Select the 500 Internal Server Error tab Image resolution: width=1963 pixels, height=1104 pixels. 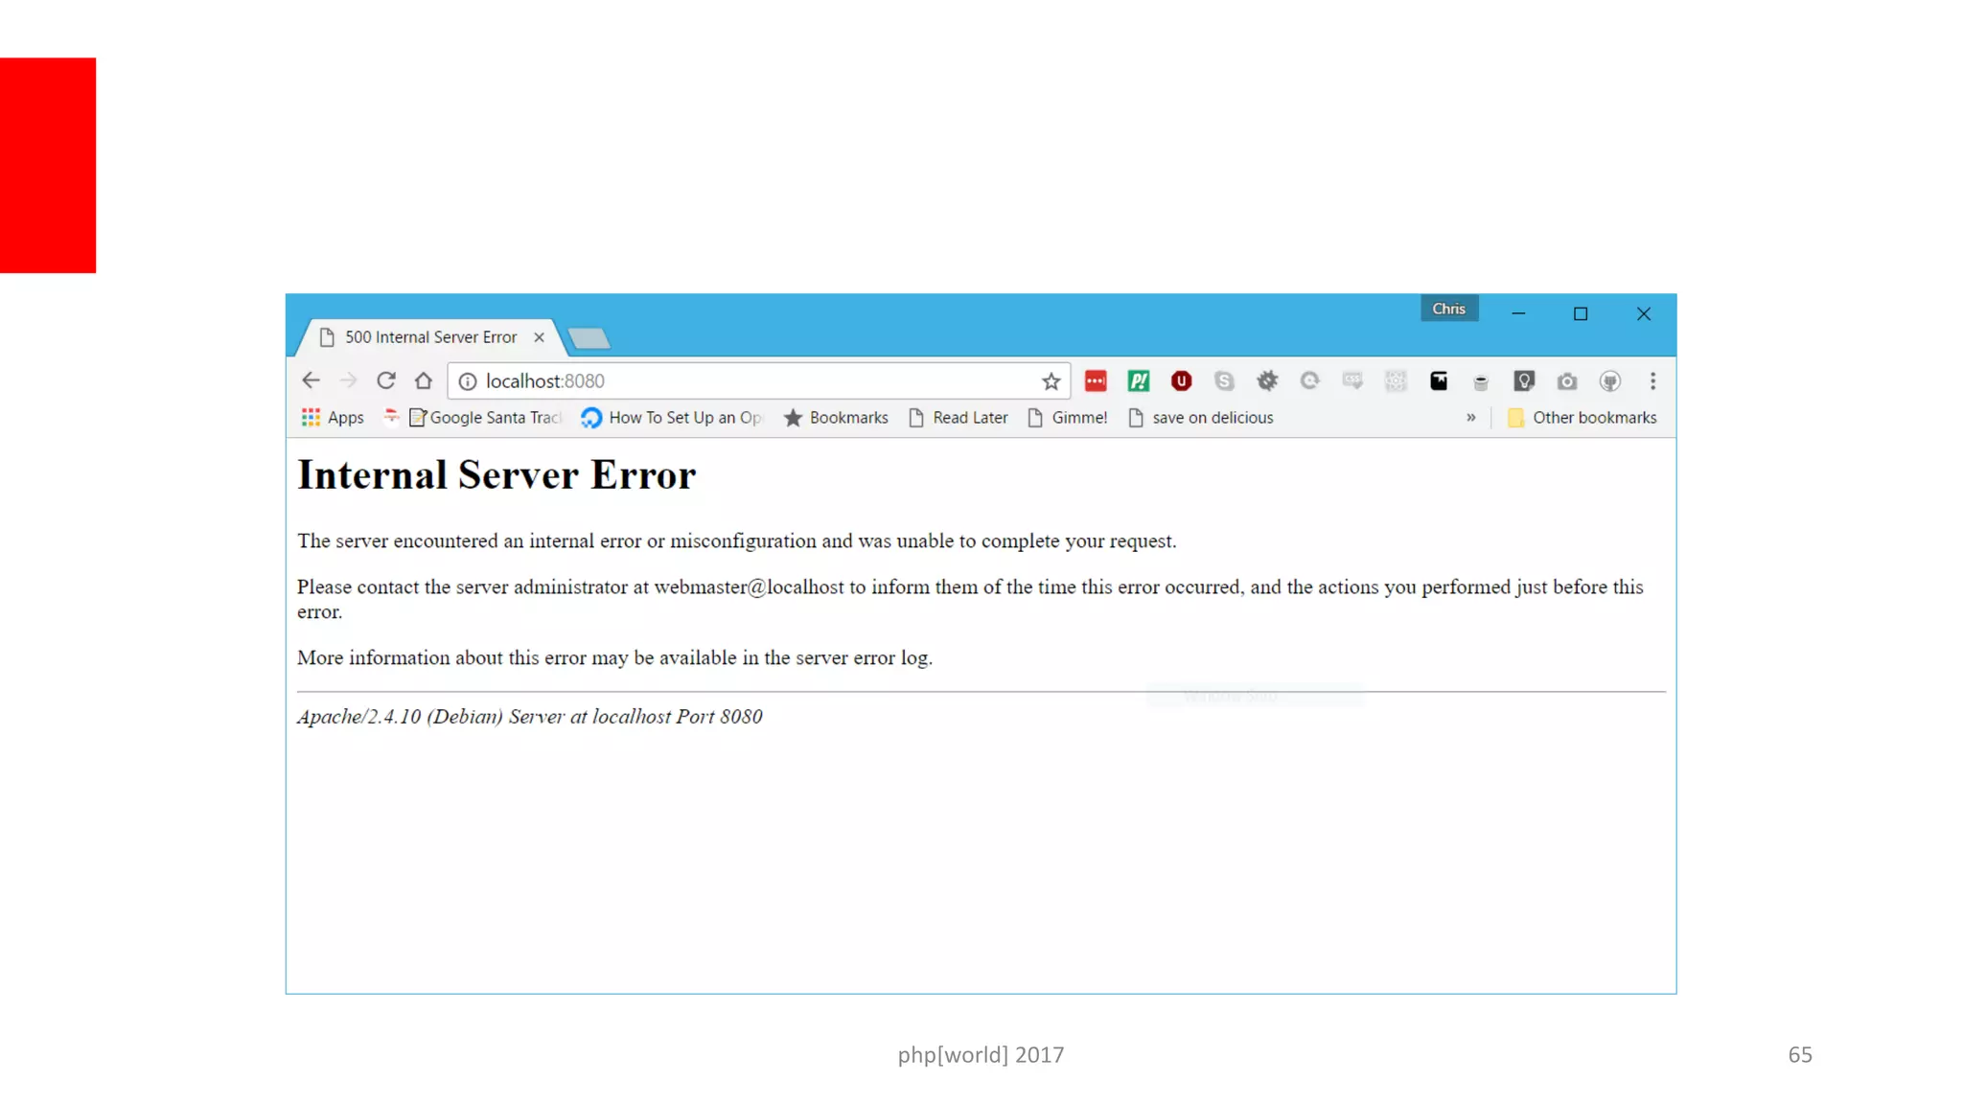(x=430, y=337)
